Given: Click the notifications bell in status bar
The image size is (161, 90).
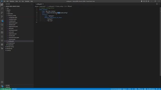Looking at the screenshot, I should [x=159, y=89].
